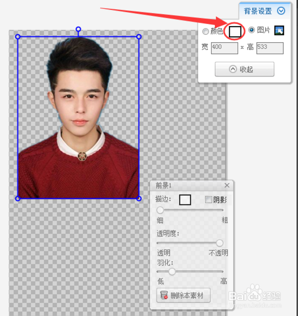Click the 删除本素材 delete button

(x=184, y=295)
